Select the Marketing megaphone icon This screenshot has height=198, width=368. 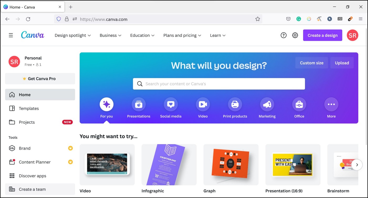pyautogui.click(x=267, y=105)
